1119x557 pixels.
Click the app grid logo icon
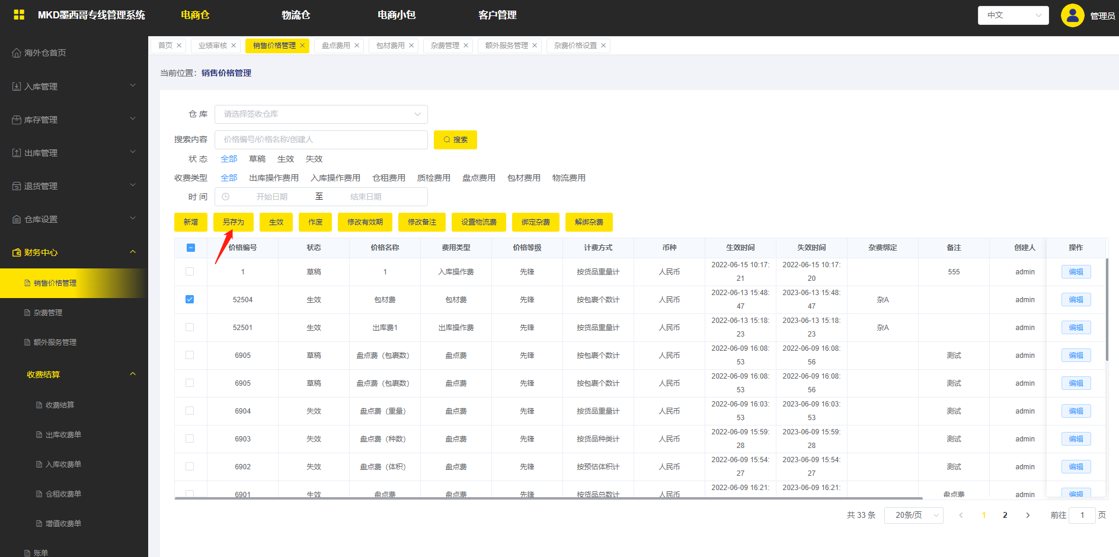click(19, 15)
